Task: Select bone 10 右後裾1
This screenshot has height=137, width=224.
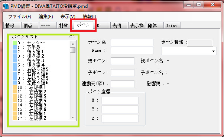Action: point(41,87)
